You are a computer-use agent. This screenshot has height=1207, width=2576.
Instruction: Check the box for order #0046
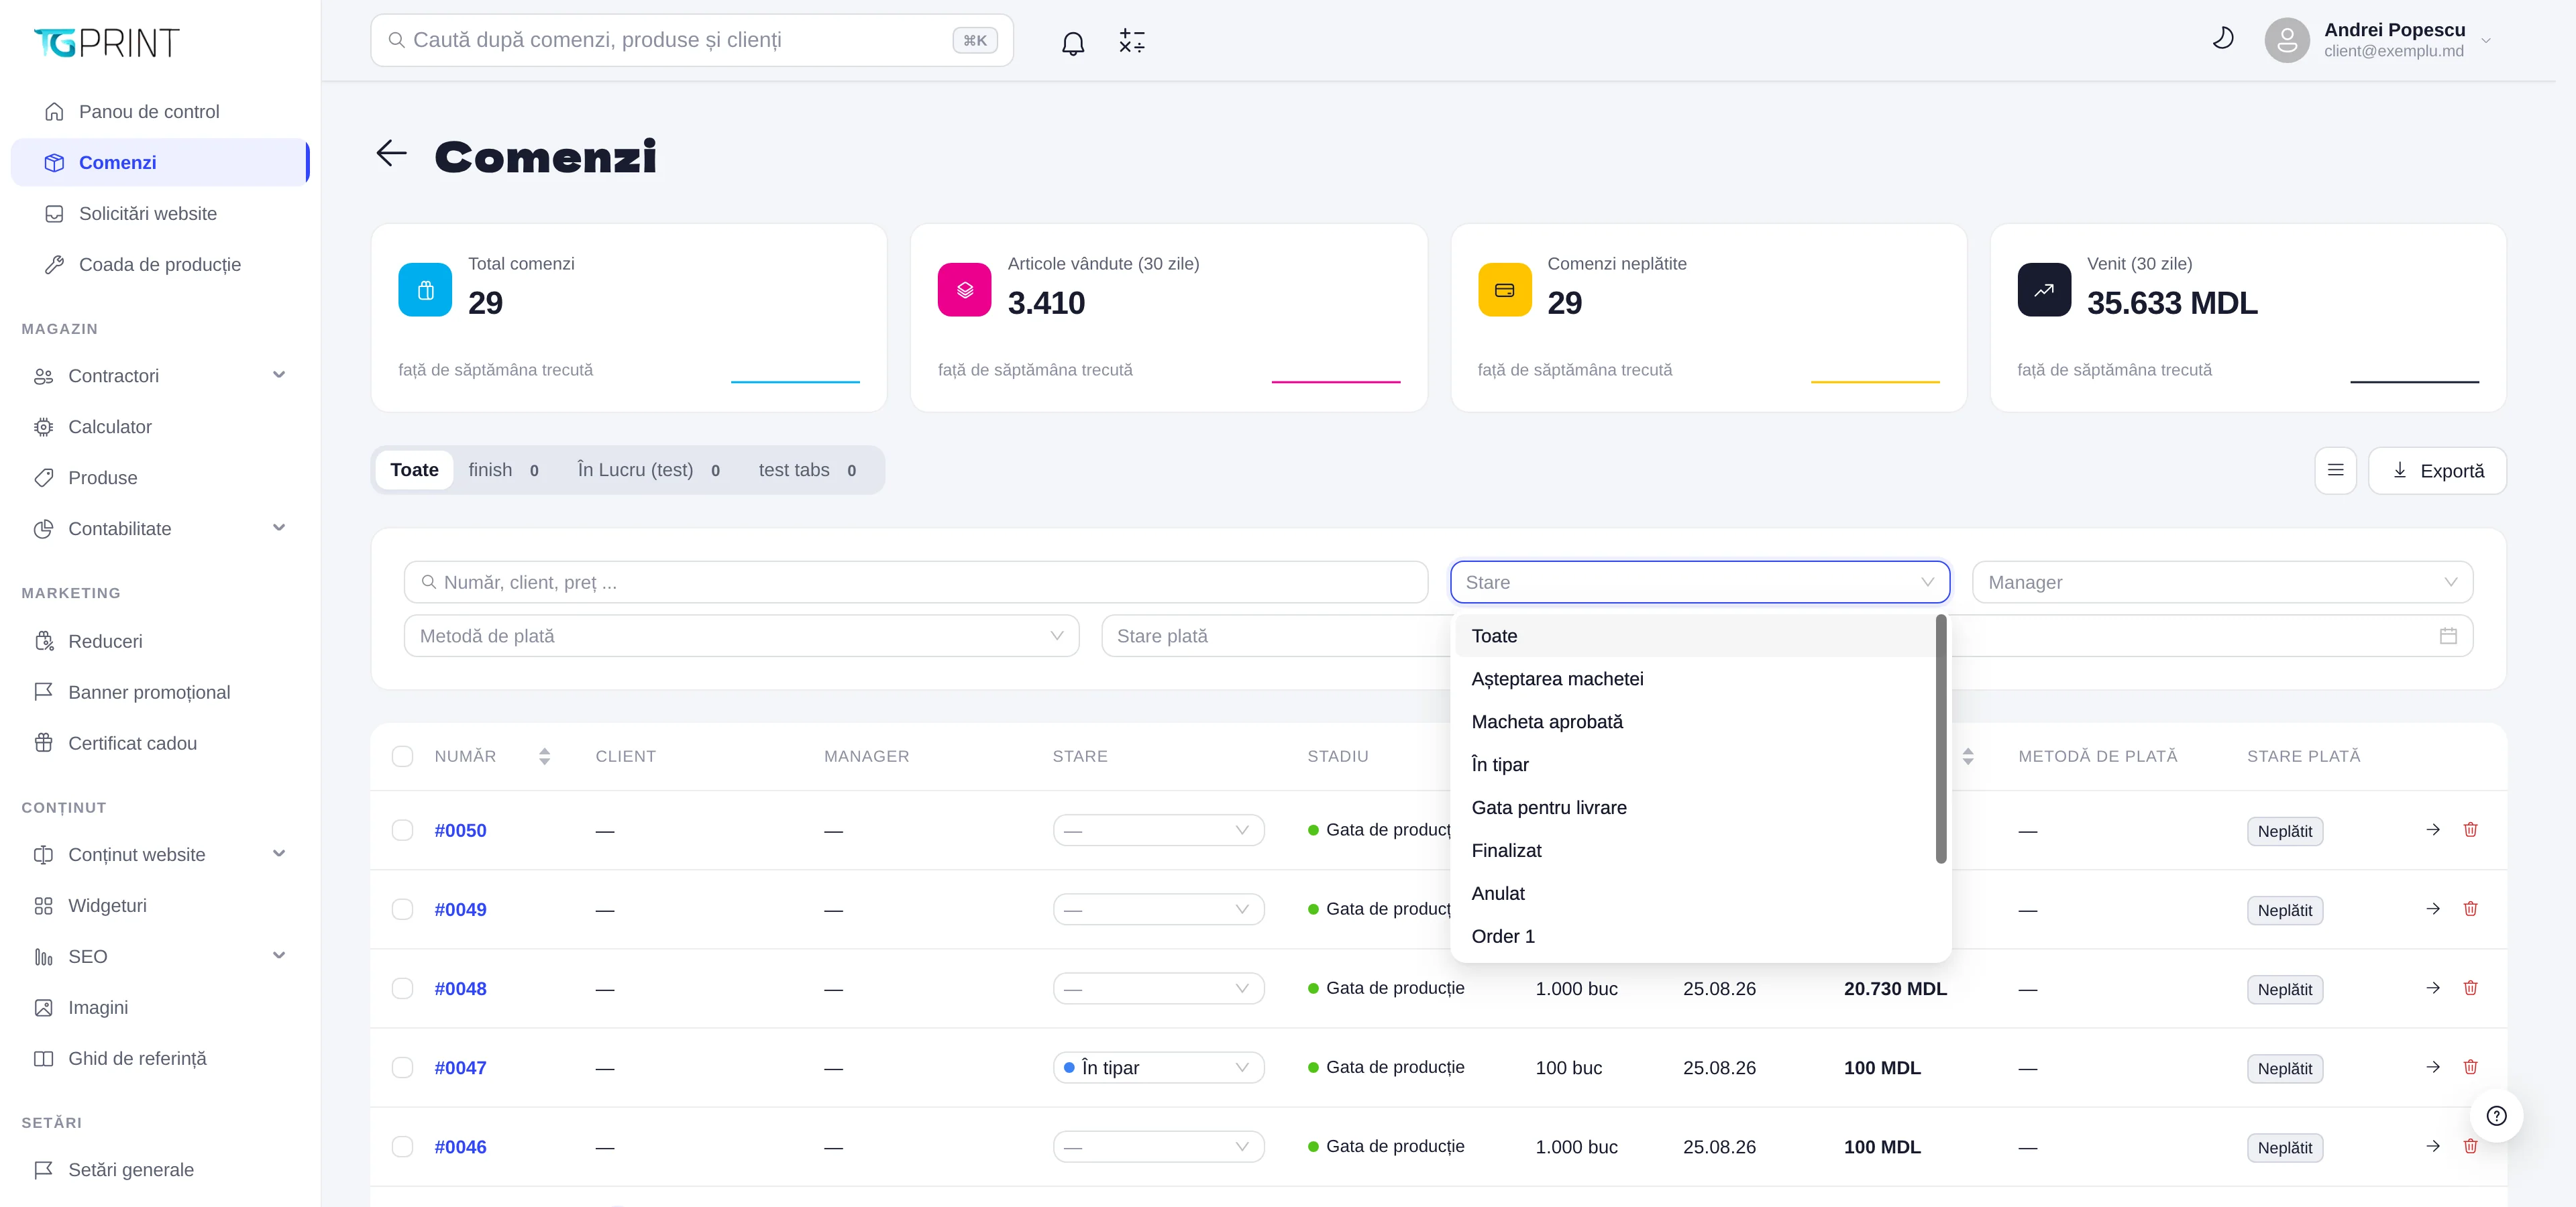coord(403,1147)
